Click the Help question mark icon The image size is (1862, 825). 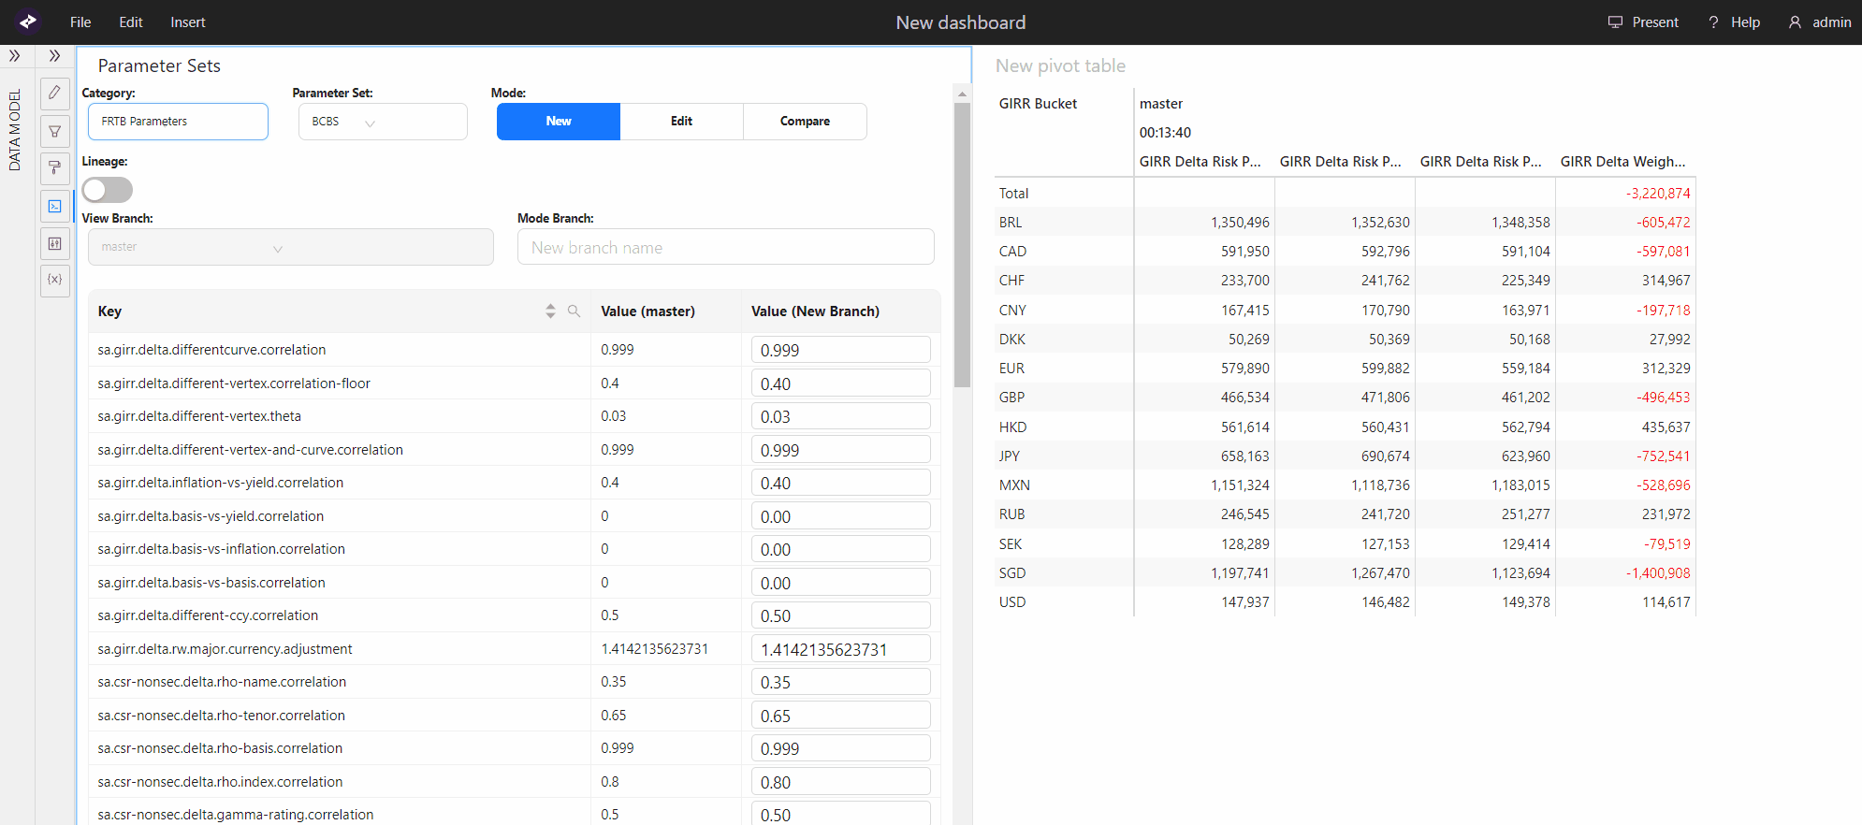1713,22
